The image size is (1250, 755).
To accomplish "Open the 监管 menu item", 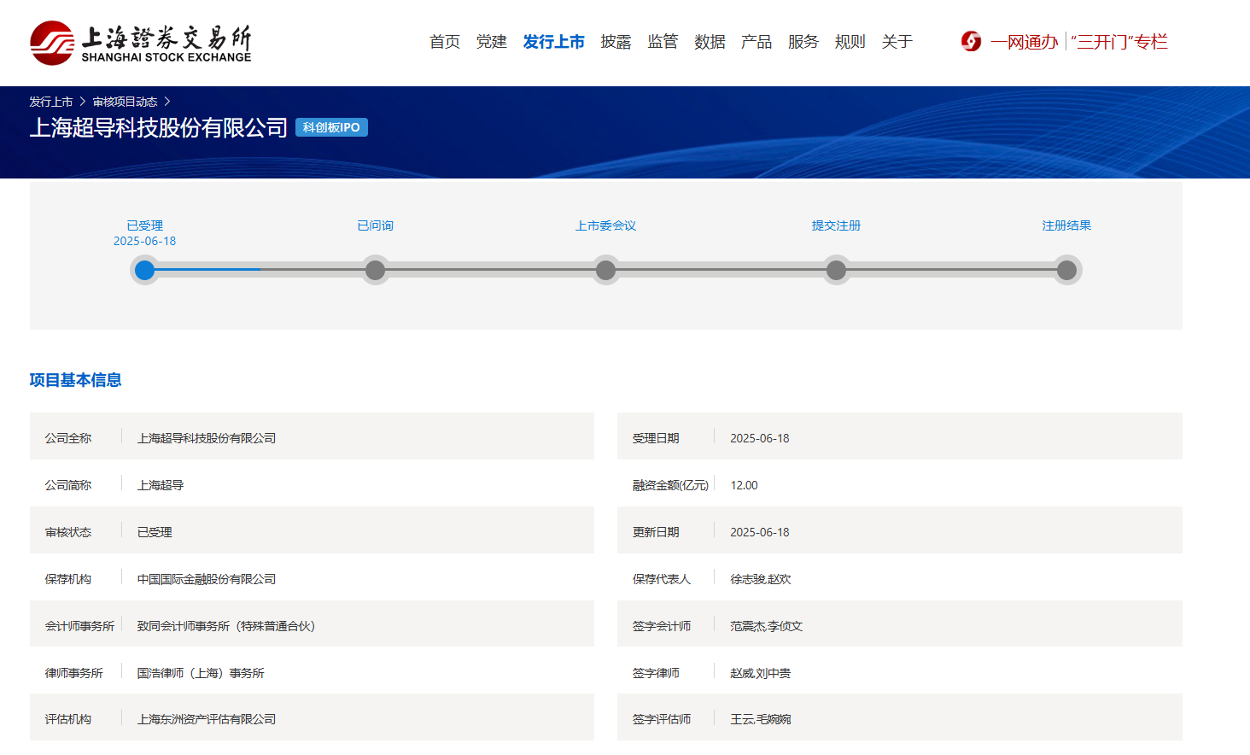I will (663, 42).
